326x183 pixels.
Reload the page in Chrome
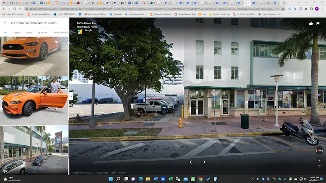(x=14, y=9)
